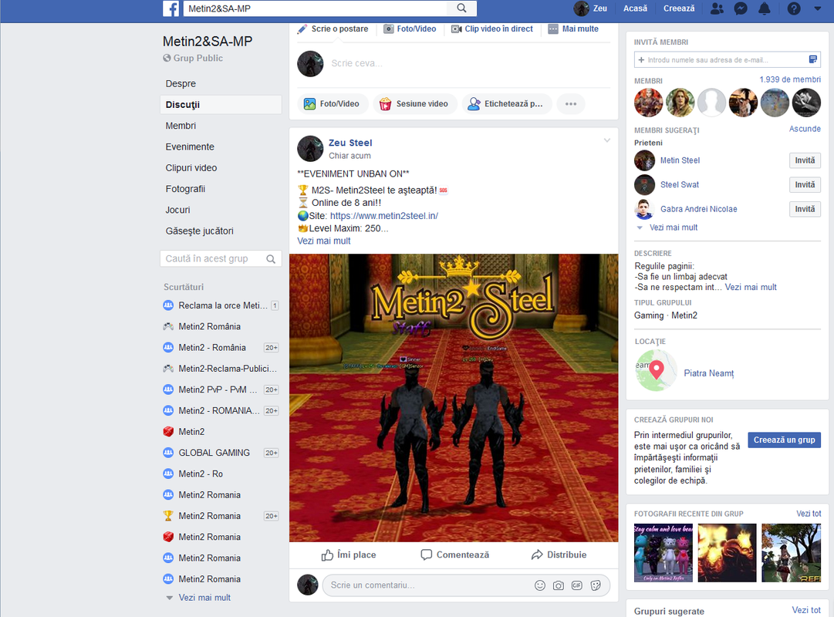This screenshot has height=617, width=834.
Task: Open metin2steel.in site link in post
Action: pos(384,215)
